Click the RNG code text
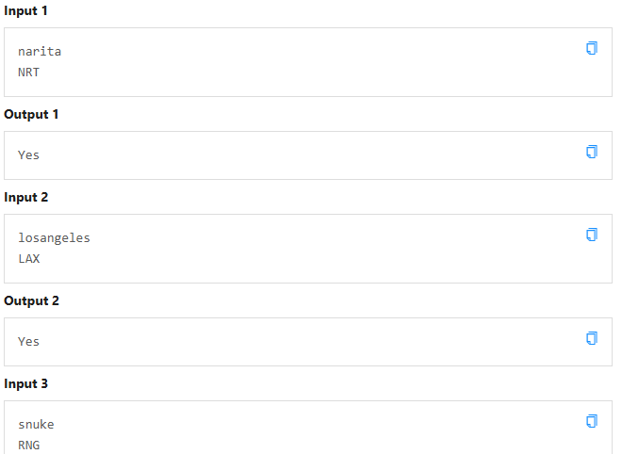The height and width of the screenshot is (454, 622). (29, 445)
